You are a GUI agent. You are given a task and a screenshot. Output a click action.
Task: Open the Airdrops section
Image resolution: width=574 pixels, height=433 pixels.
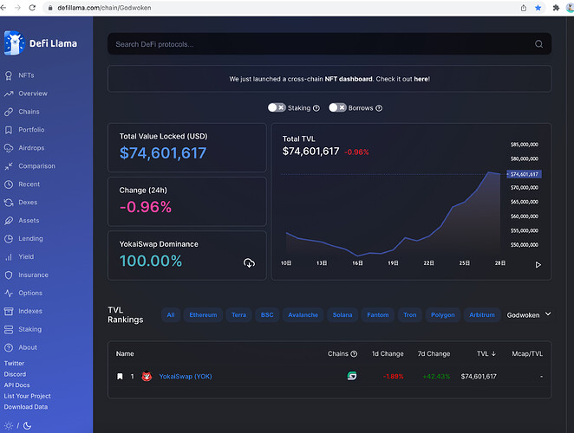coord(24,148)
